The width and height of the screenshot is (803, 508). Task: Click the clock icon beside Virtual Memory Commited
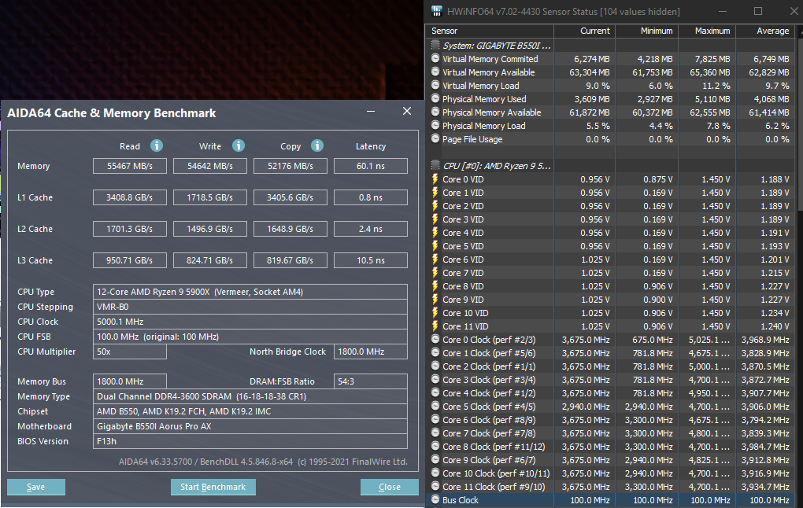pos(435,58)
